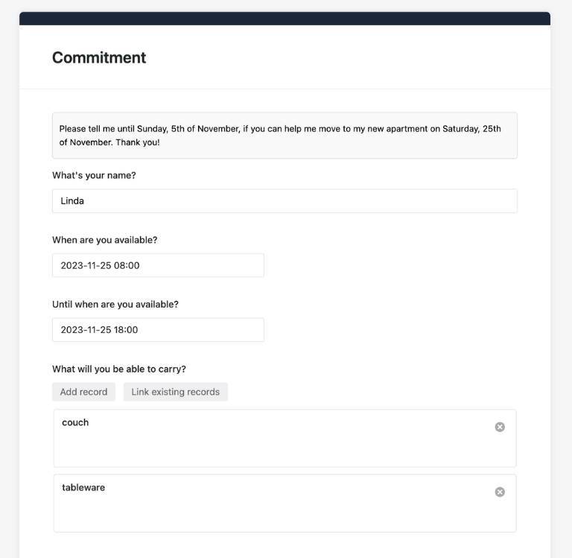Open the 2023-11-25 18:00 datetime field
This screenshot has height=558, width=572.
coord(158,330)
